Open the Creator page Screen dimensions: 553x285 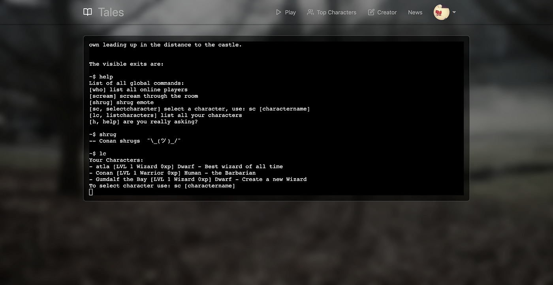coord(387,12)
